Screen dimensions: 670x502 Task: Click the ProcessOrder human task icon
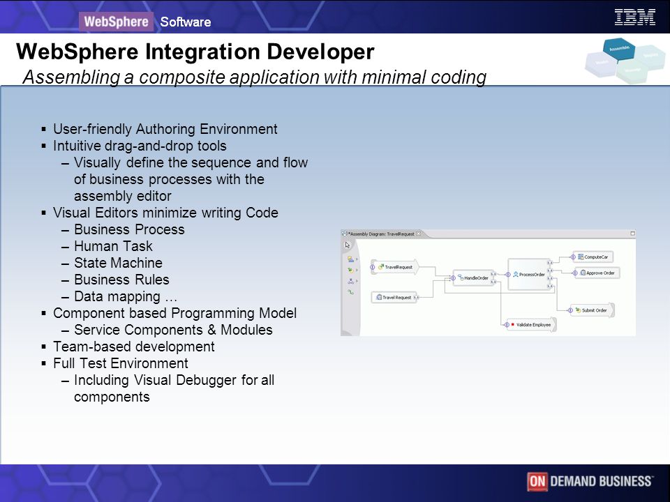click(516, 274)
